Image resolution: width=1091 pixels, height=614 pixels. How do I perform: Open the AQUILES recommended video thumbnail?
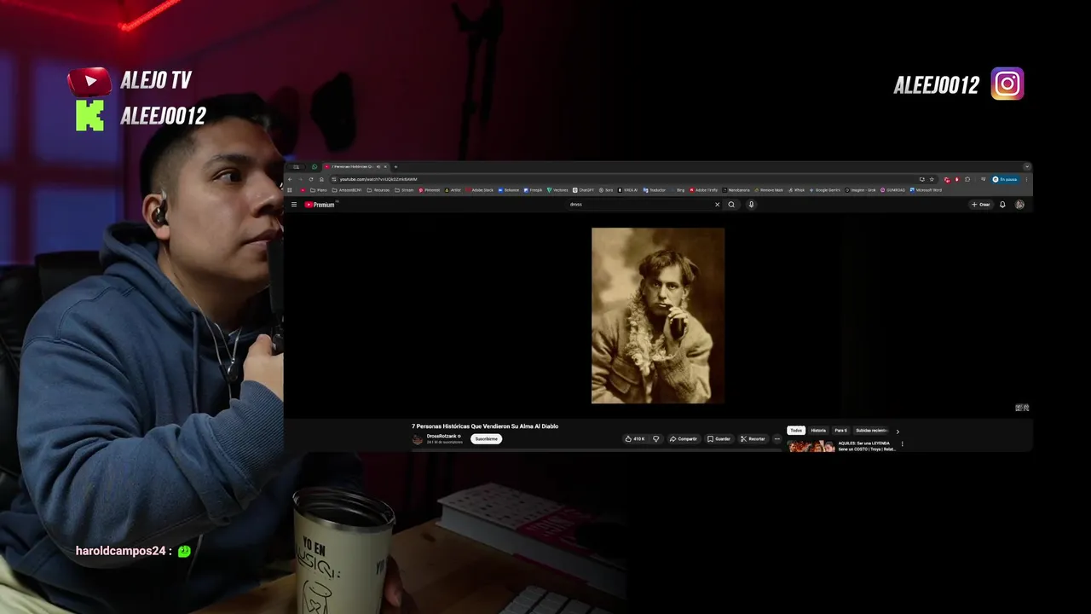(811, 447)
